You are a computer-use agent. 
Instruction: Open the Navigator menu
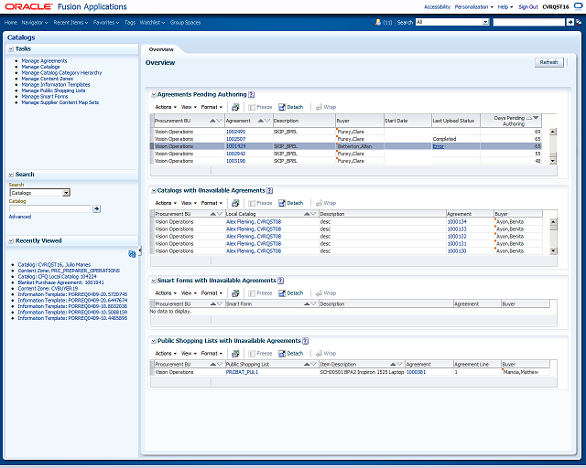35,23
